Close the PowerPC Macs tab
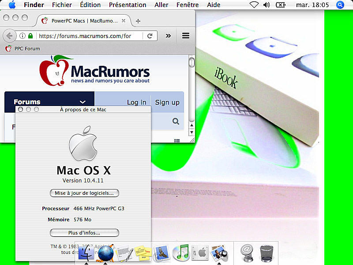Image resolution: width=353 pixels, height=265 pixels. click(124, 21)
